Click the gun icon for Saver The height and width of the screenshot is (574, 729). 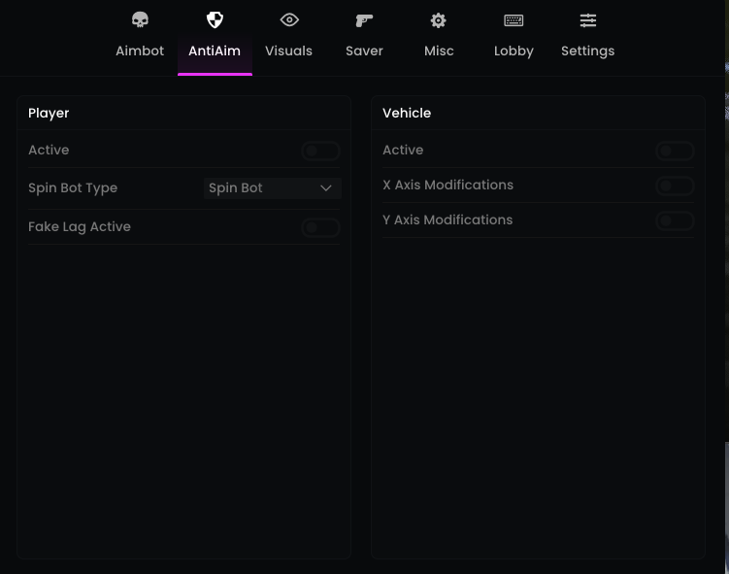(x=364, y=20)
